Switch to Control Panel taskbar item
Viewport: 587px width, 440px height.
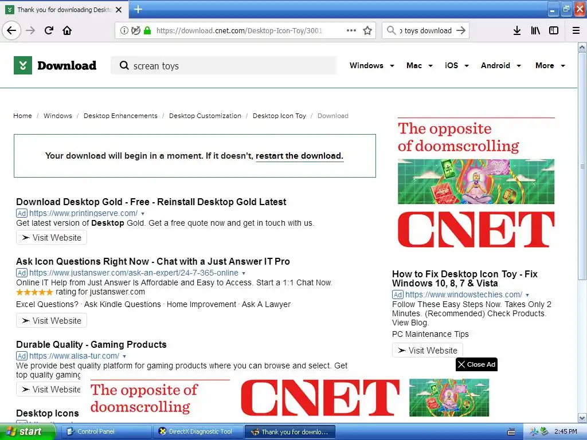[105, 431]
